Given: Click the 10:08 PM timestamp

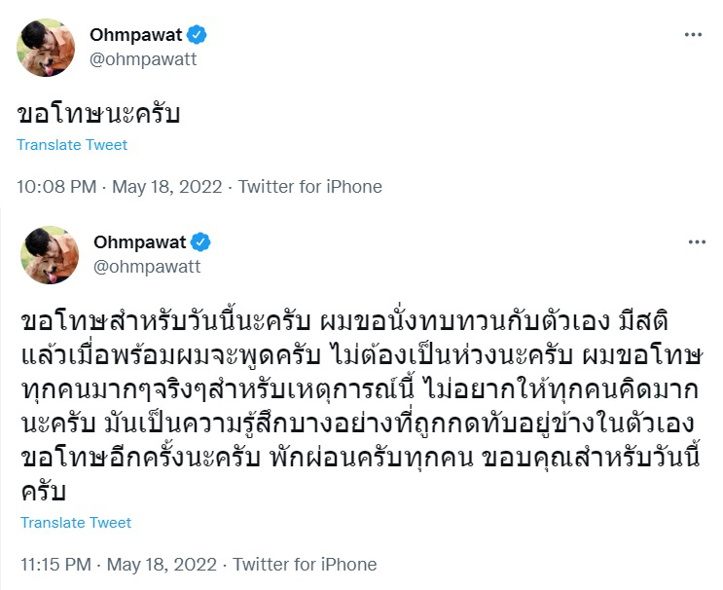Looking at the screenshot, I should tap(56, 187).
